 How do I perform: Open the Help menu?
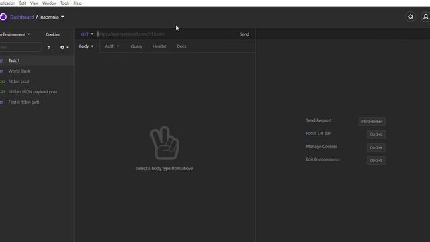[78, 3]
